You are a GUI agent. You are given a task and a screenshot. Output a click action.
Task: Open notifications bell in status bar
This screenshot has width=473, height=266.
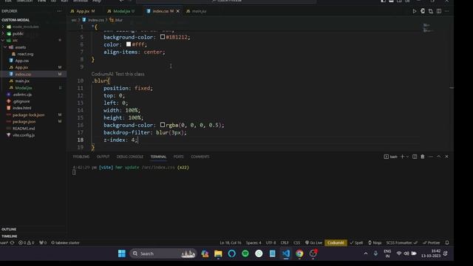coord(447,243)
